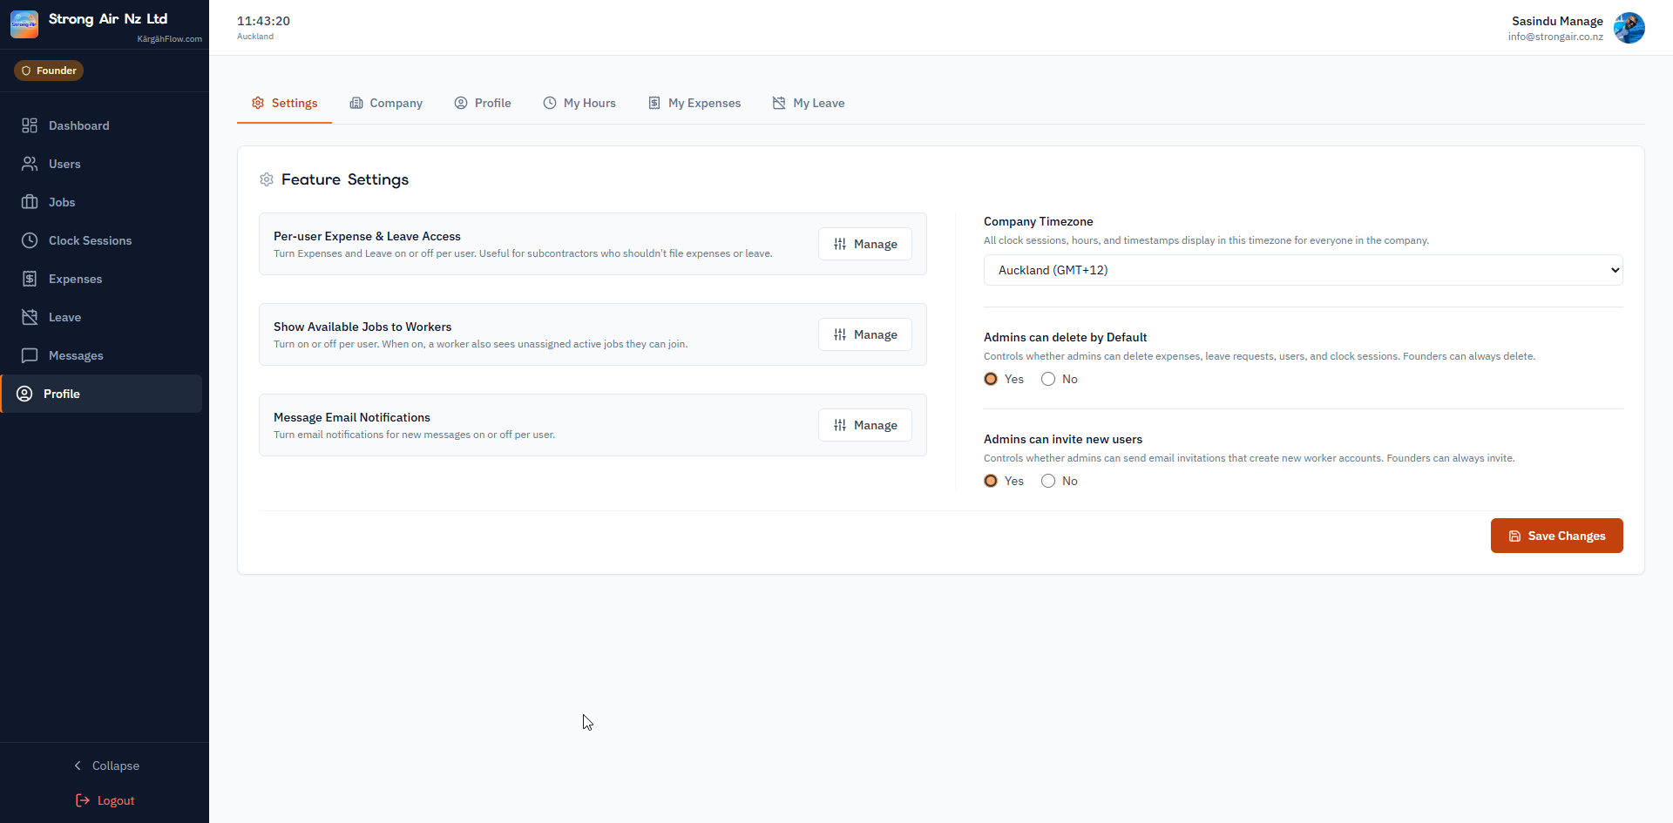Click the Feature Settings heading
This screenshot has height=823, width=1673.
pos(345,179)
